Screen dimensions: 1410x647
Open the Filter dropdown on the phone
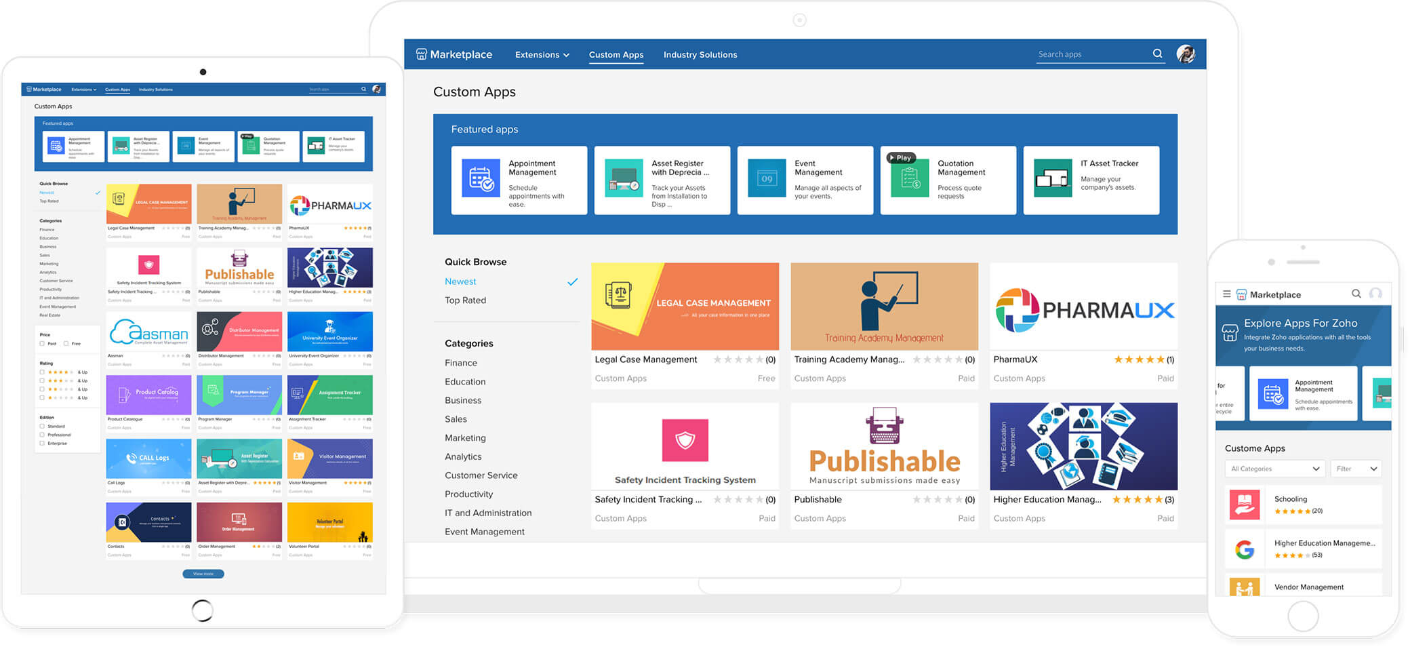click(x=1356, y=468)
